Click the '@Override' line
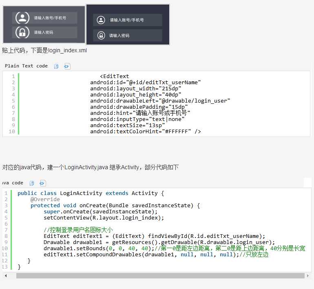The width and height of the screenshot is (314, 289). point(45,199)
